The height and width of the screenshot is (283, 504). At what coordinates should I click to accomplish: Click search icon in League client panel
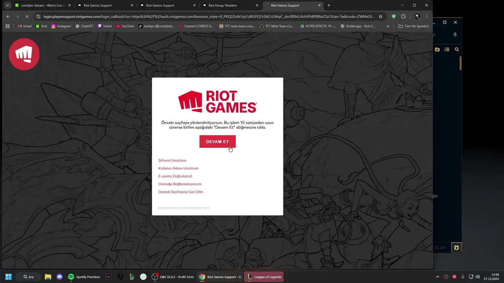(x=457, y=50)
